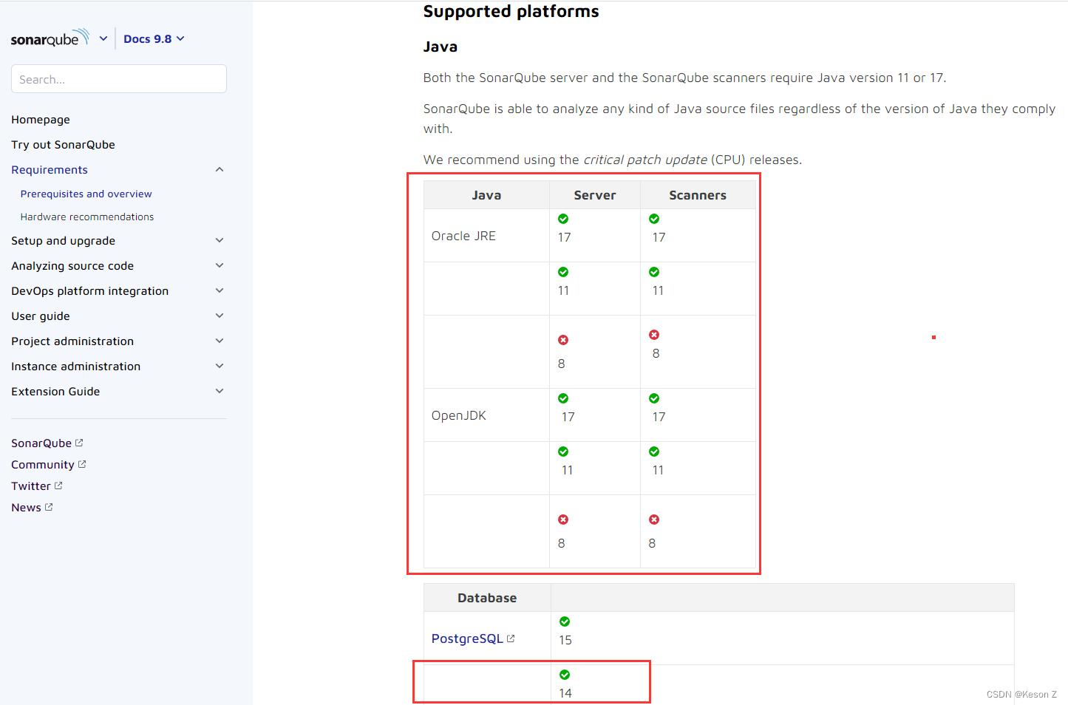This screenshot has width=1068, height=705.
Task: Open Prerequisites and overview page
Action: point(86,194)
